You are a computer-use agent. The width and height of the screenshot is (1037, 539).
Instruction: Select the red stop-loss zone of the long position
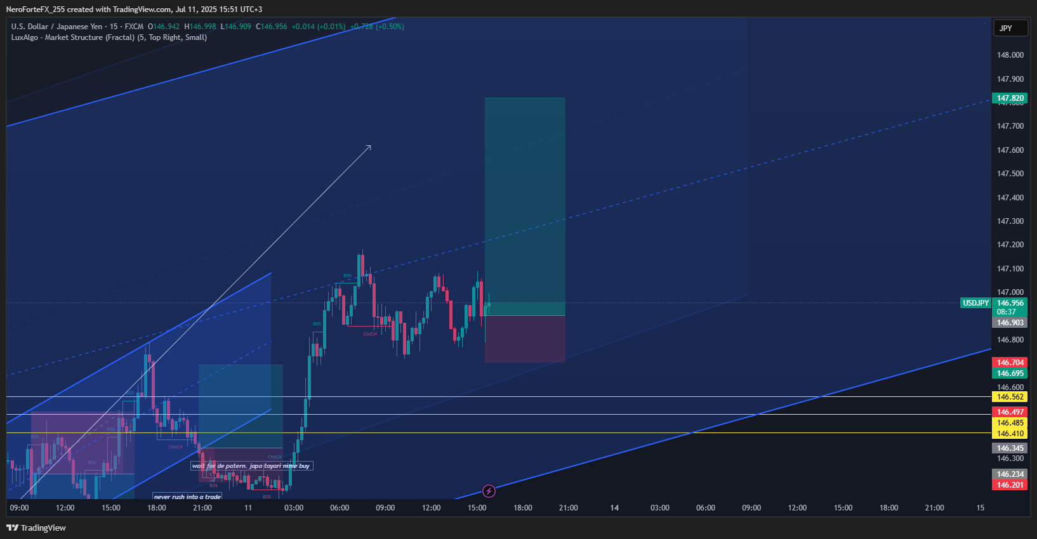point(525,339)
